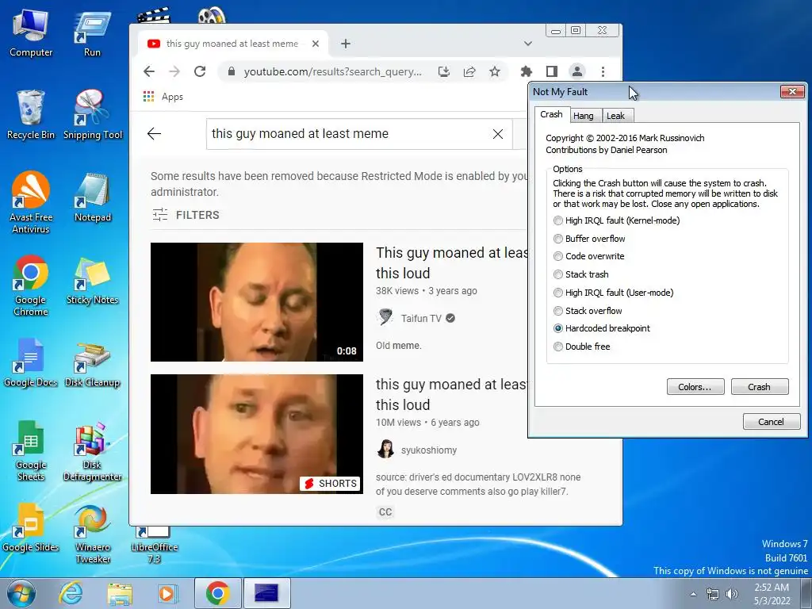Open a new Chrome tab
This screenshot has height=609, width=812.
tap(346, 44)
